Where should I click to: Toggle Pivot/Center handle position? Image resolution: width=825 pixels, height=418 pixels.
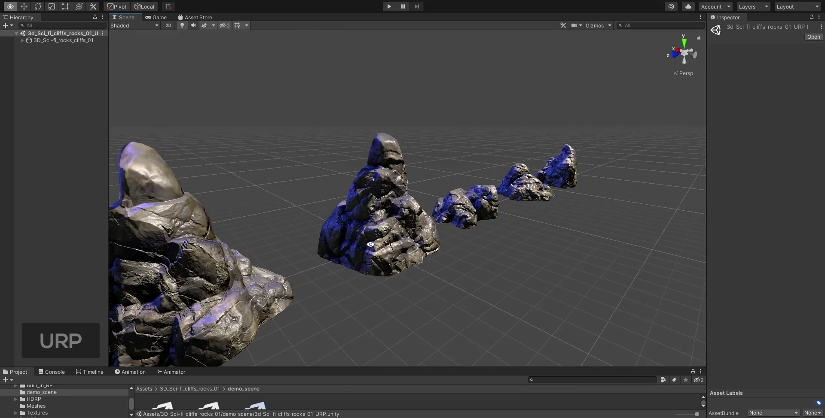tap(117, 6)
